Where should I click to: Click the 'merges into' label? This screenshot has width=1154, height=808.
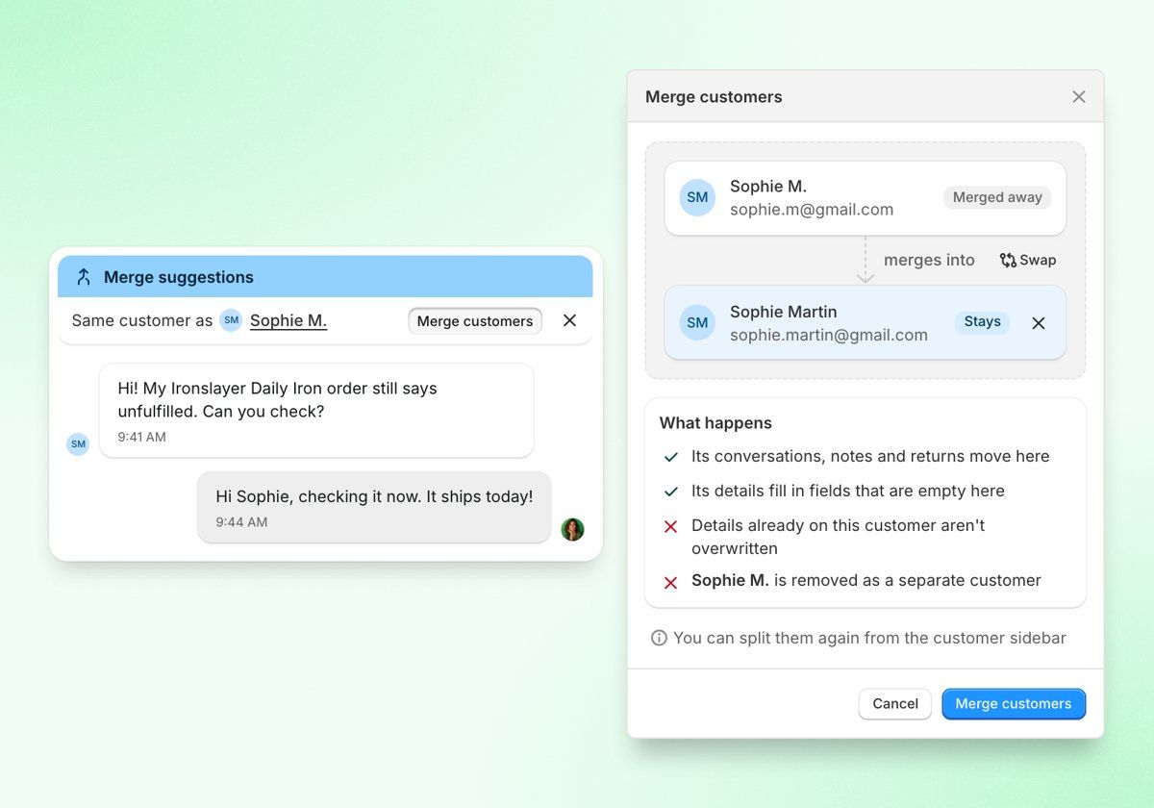[929, 260]
